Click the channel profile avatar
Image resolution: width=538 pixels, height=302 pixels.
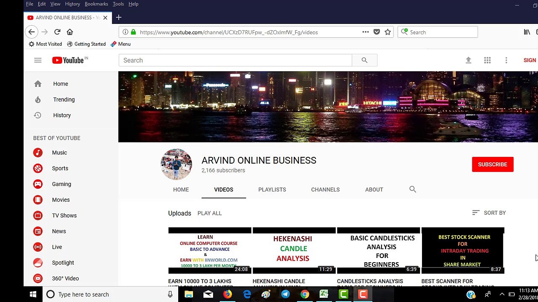click(177, 164)
